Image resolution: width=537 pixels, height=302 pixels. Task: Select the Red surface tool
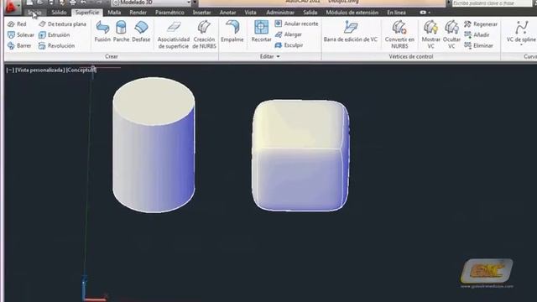pos(17,24)
